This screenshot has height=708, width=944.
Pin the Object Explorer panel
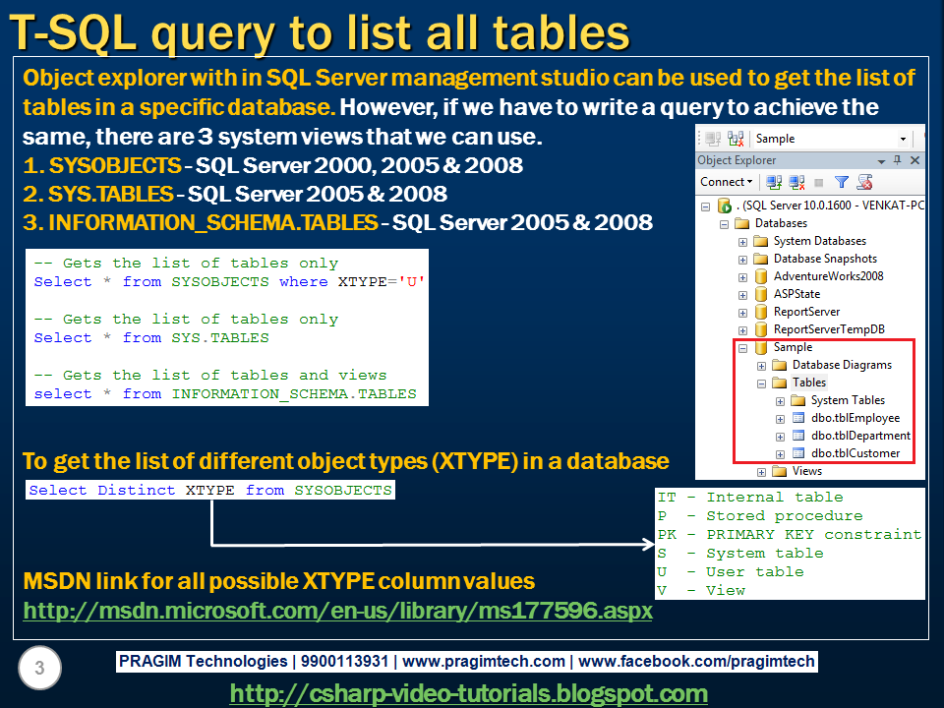898,160
